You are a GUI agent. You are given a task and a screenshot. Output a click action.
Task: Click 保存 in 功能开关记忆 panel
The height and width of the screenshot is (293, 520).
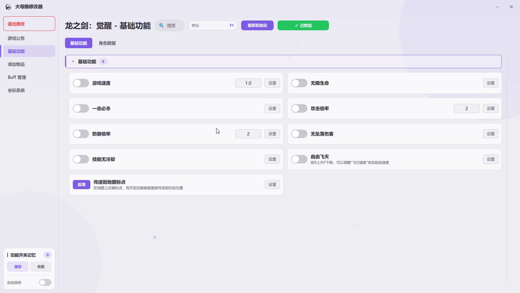(18, 267)
